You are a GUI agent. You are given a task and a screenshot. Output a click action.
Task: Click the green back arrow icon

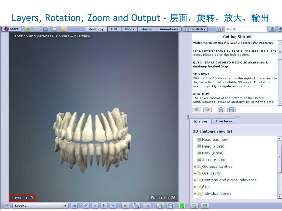click(28, 29)
